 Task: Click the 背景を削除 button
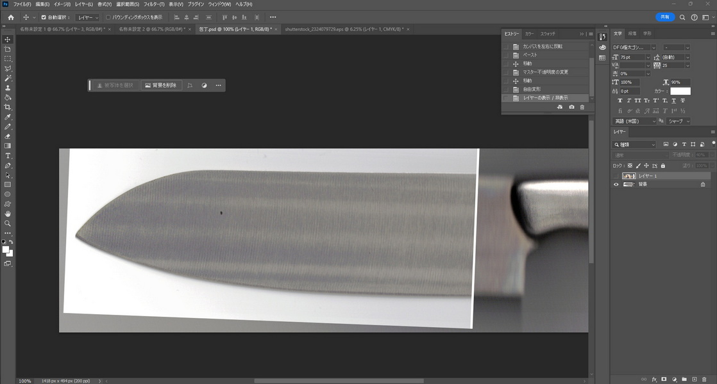pos(161,85)
